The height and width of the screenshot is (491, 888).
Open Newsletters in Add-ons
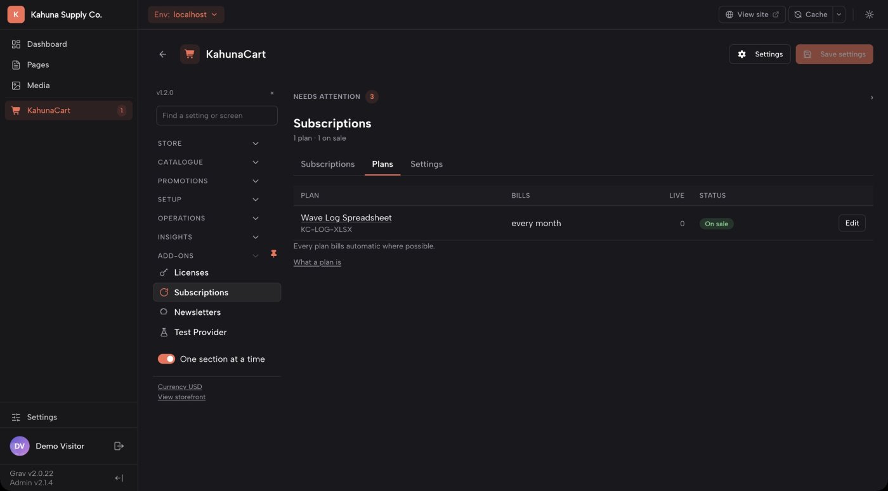click(x=217, y=312)
